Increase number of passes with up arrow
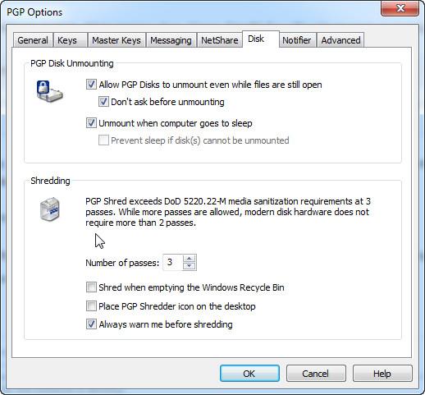Screen dimensions: 425x395 [190, 259]
